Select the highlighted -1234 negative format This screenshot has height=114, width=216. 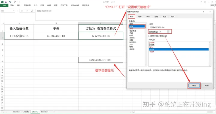click(179, 49)
